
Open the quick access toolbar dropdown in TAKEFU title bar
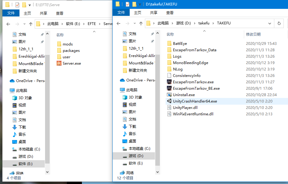tap(140, 4)
